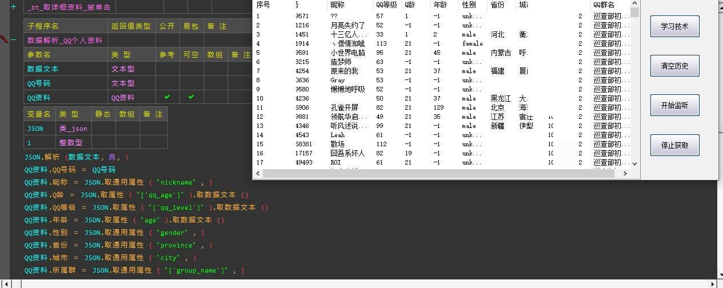
Task: Click list scrollbar up arrow
Action: point(634,3)
